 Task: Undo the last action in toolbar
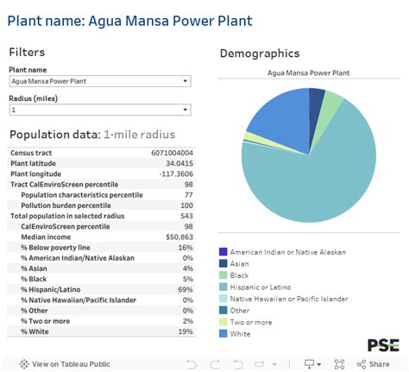(192, 364)
